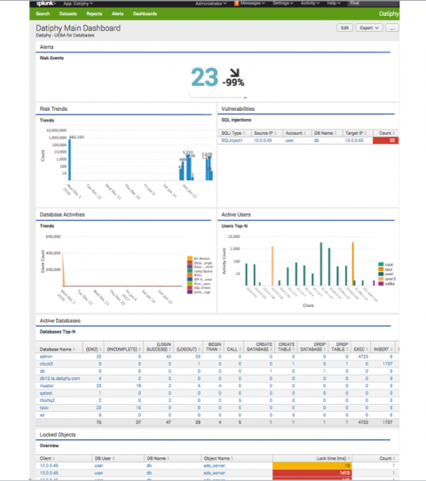This screenshot has height=481, width=426.
Task: Sort by the SQLi Type column
Action: click(x=233, y=133)
